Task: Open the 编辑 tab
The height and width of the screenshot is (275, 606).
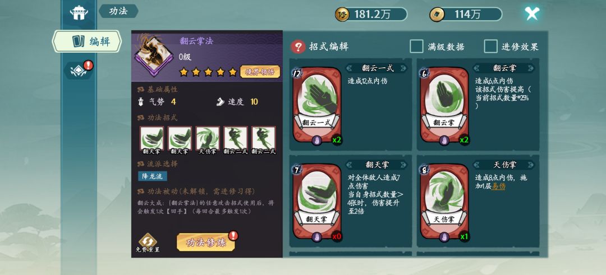Action: (88, 41)
